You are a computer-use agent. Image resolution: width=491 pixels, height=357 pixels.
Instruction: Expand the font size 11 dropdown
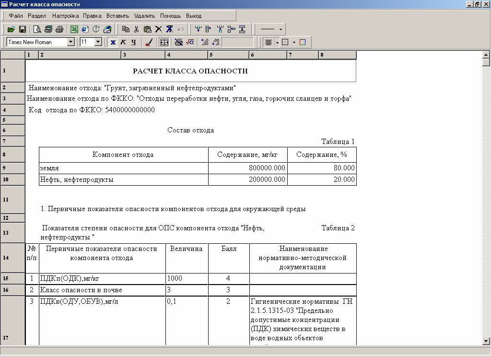(x=98, y=42)
